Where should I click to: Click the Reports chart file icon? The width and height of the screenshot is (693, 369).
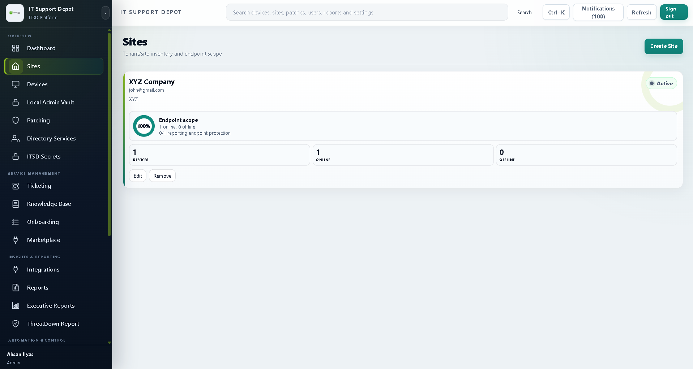point(16,287)
